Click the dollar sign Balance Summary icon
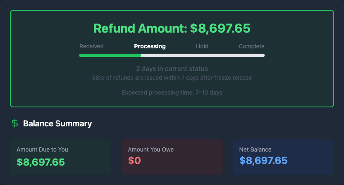The image size is (344, 185). [x=15, y=123]
